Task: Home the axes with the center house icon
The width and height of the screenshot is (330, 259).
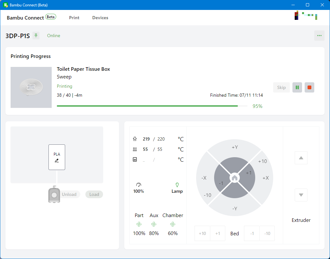Action: click(235, 178)
